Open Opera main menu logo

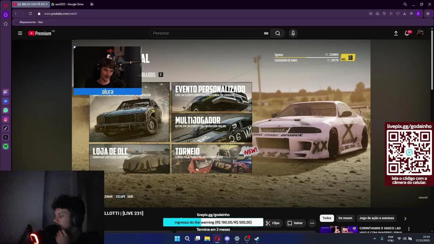(5, 5)
